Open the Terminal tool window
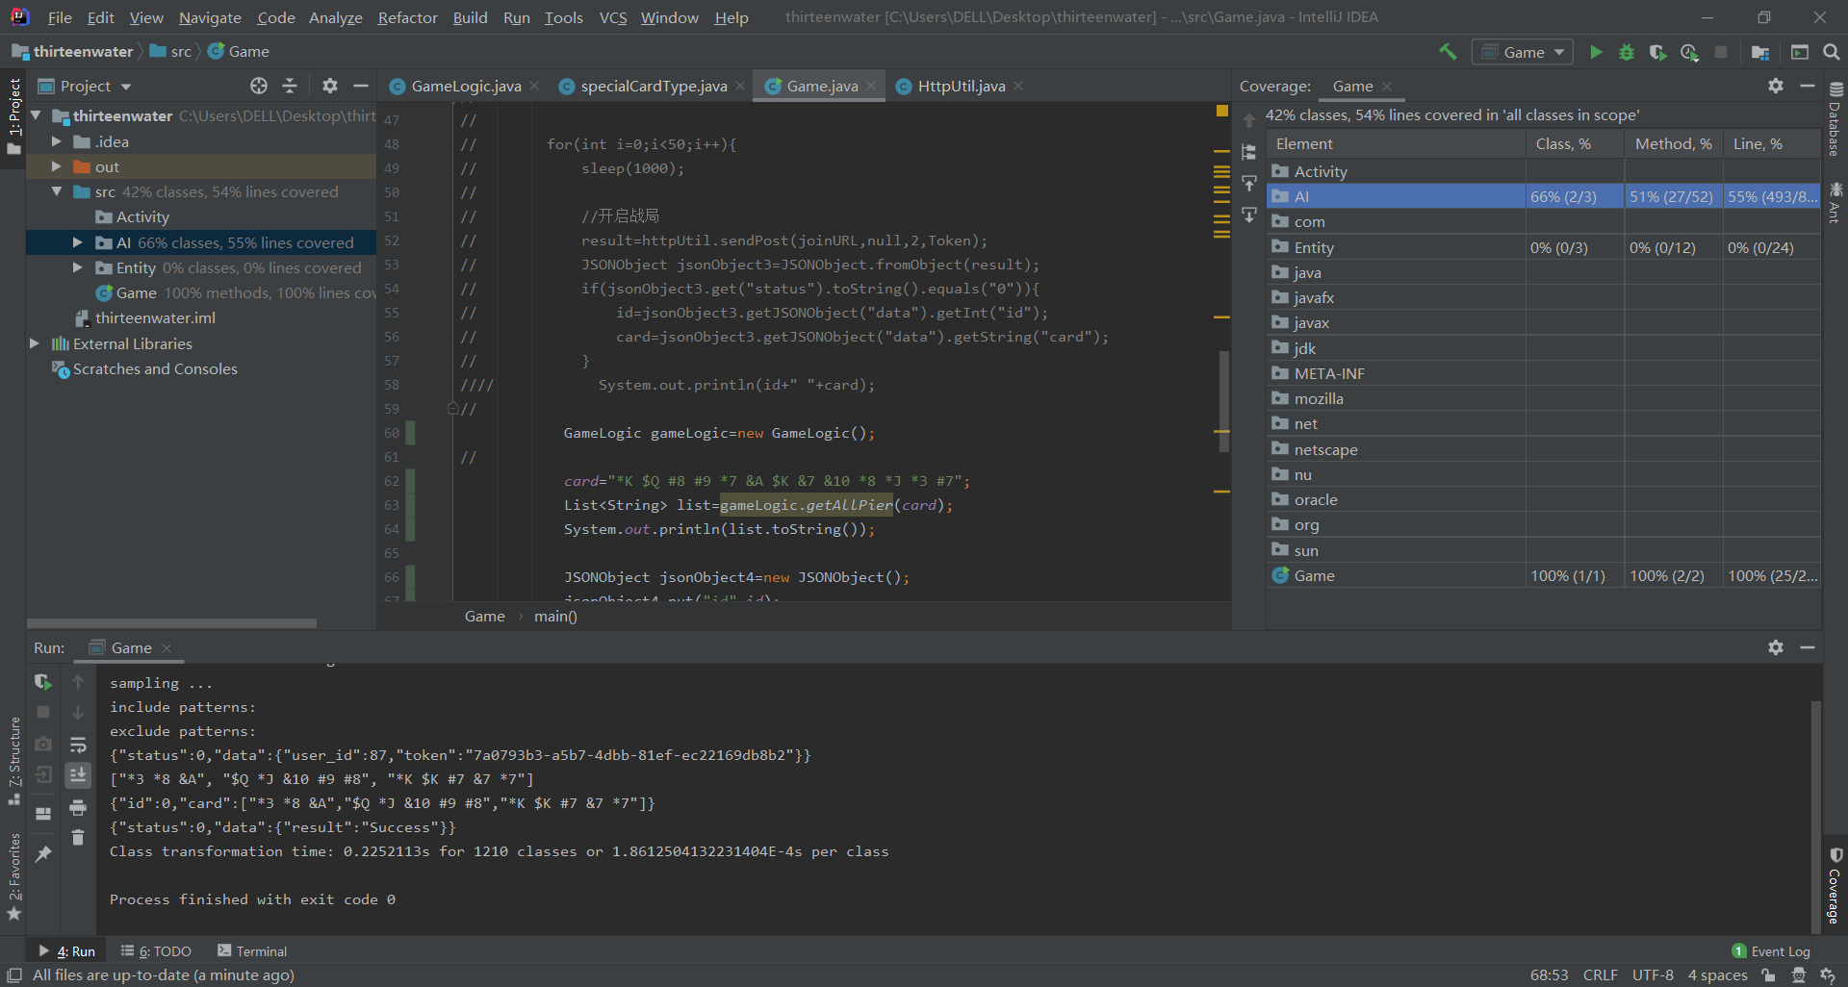This screenshot has height=987, width=1848. (252, 951)
